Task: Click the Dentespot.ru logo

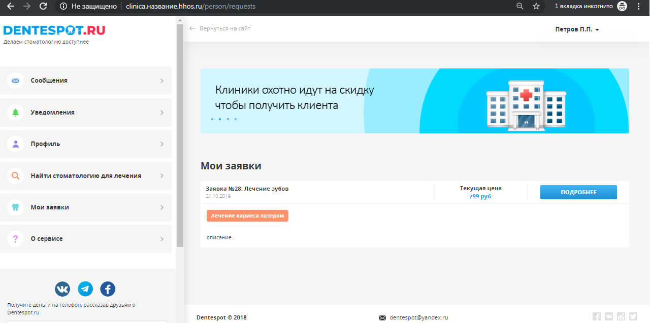Action: click(x=54, y=30)
